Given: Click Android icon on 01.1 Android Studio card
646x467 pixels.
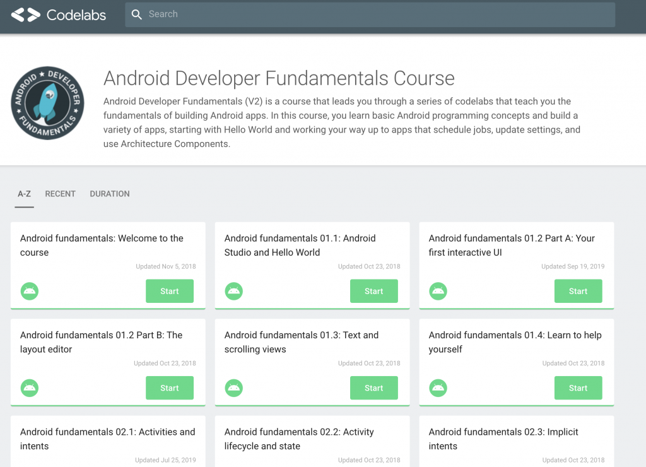Looking at the screenshot, I should pyautogui.click(x=233, y=291).
